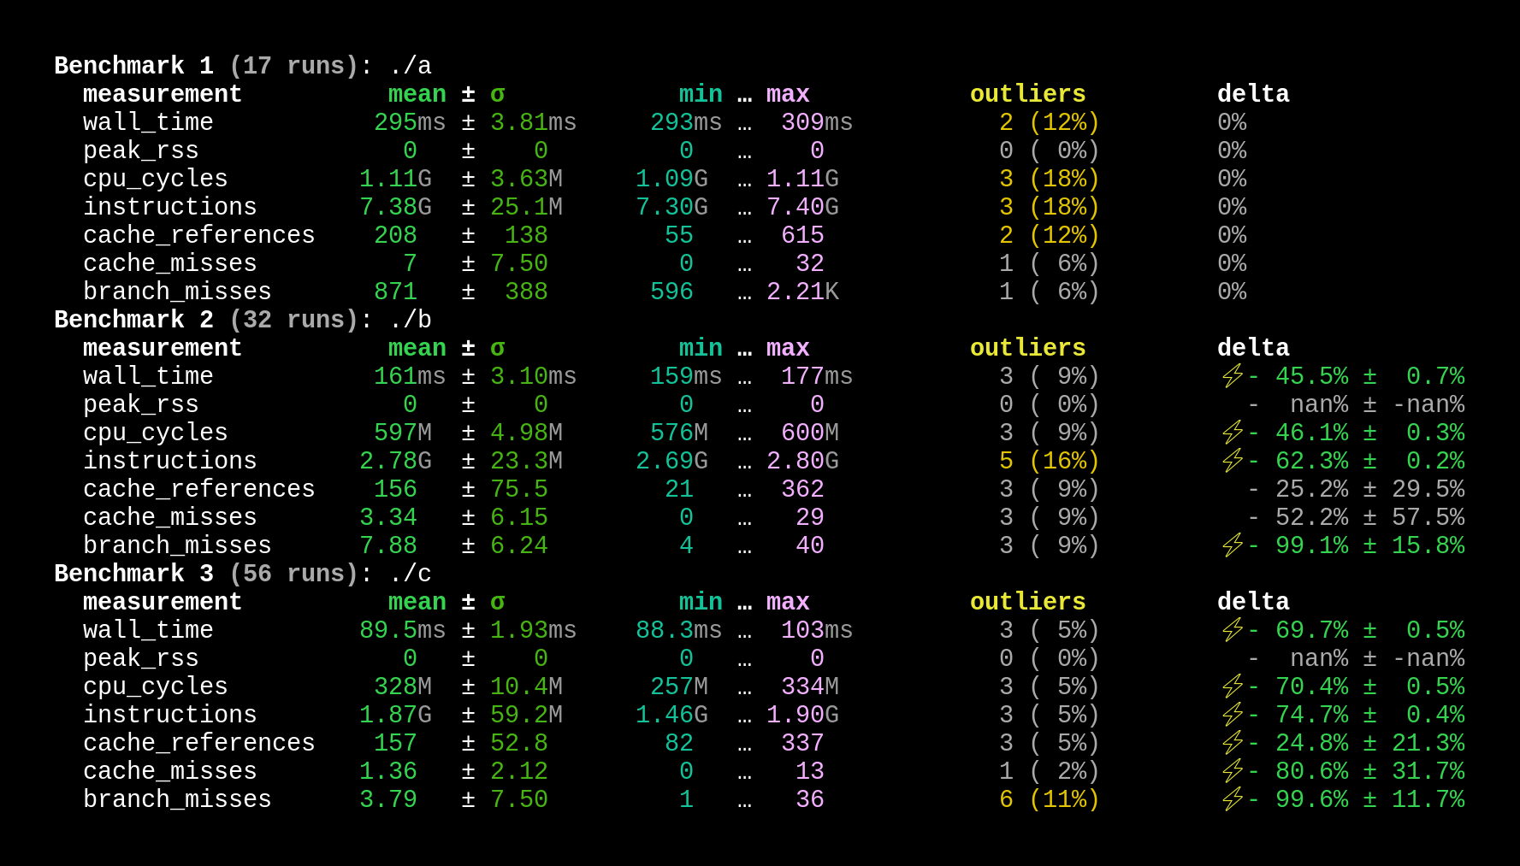Collapse the Benchmark 1 section header
Viewport: 1520px width, 866px height.
tap(133, 65)
